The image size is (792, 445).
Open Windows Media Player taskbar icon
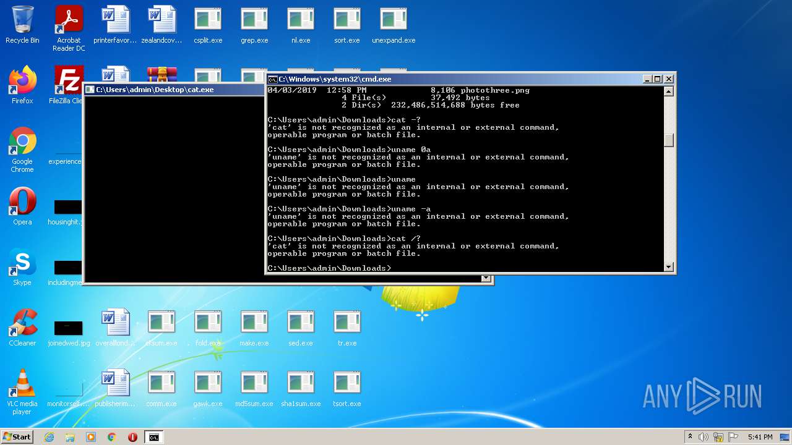point(91,437)
